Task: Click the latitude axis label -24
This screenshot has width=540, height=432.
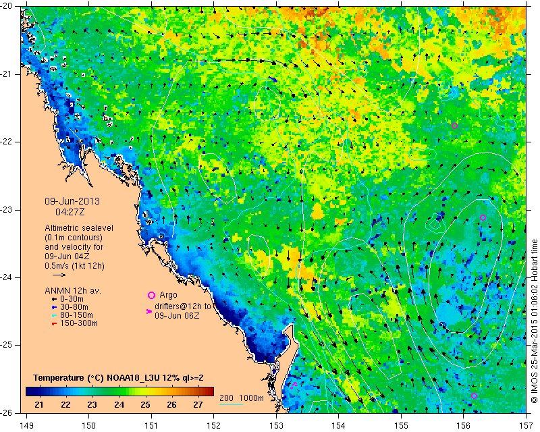Action: [7, 277]
